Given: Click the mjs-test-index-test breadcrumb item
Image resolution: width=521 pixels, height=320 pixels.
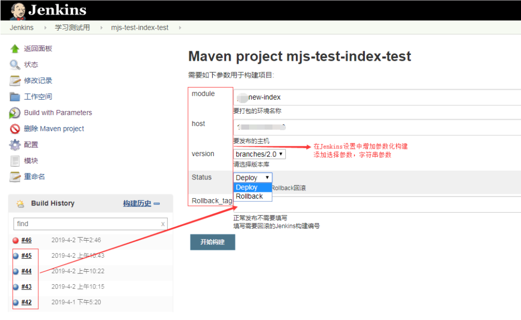Looking at the screenshot, I should click(x=140, y=27).
